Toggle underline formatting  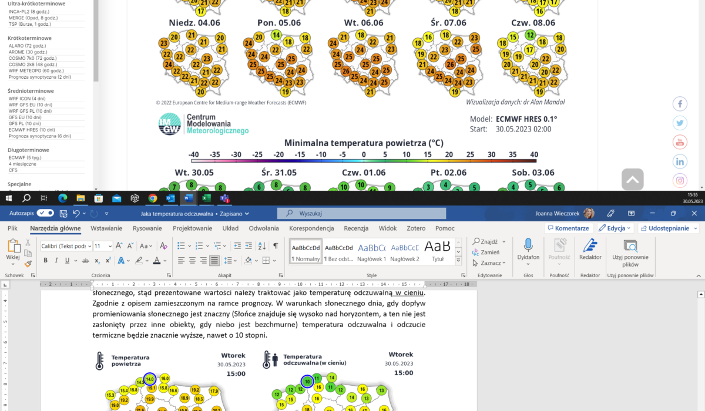click(x=68, y=261)
